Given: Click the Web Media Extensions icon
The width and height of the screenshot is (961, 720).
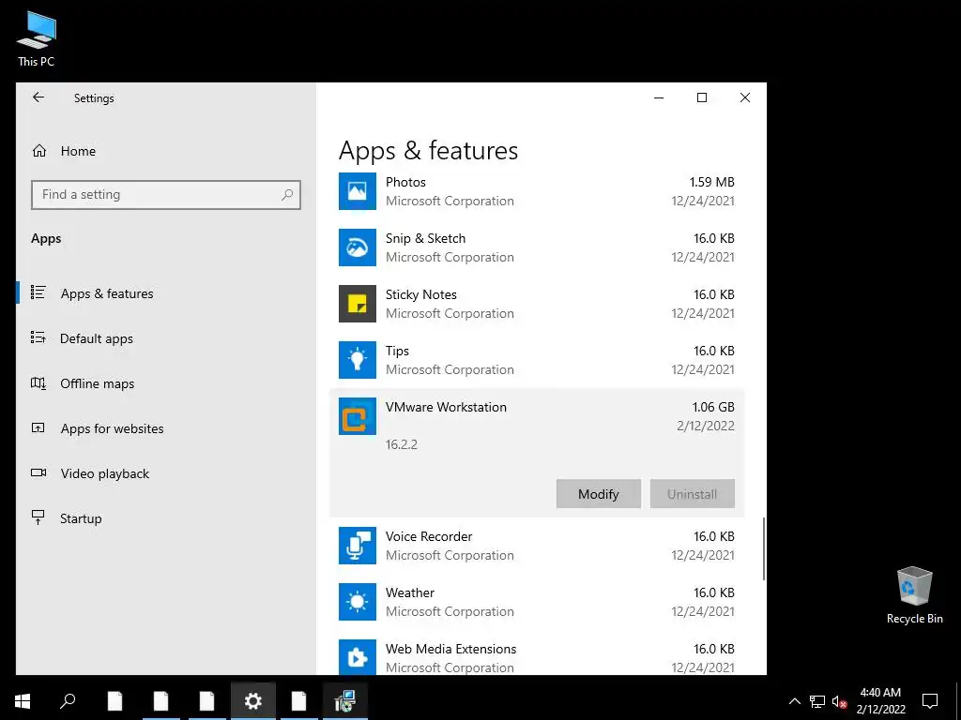Looking at the screenshot, I should pos(358,657).
